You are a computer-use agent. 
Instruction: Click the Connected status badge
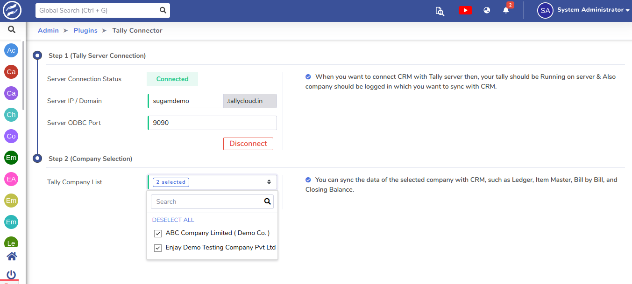(172, 79)
